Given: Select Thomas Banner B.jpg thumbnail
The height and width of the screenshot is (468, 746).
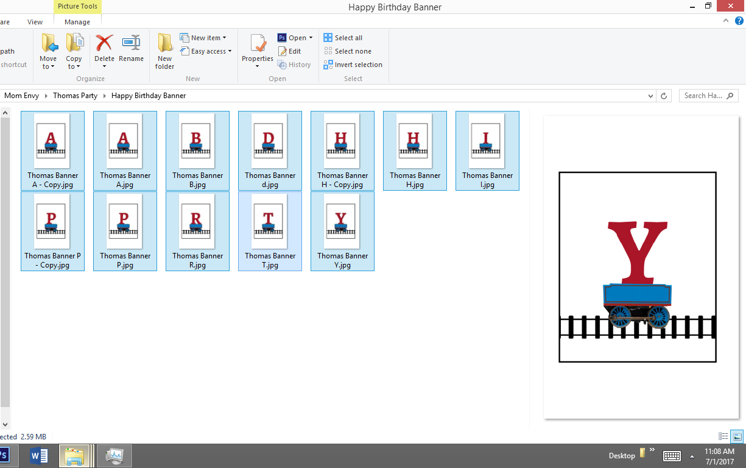Looking at the screenshot, I should 197,151.
